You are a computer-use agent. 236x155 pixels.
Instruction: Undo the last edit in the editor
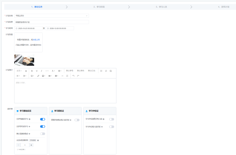(x=73, y=76)
